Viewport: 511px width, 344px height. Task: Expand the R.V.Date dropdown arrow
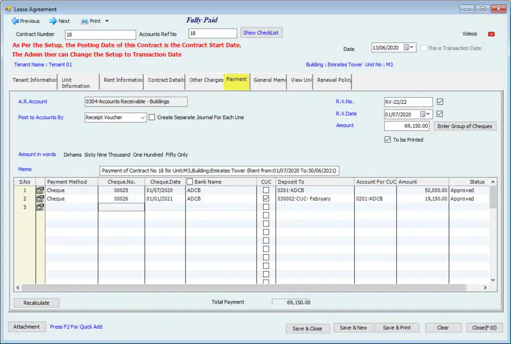(x=428, y=114)
